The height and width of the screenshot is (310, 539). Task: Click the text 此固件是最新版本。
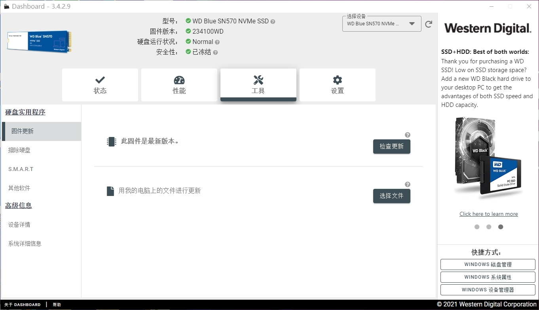(150, 141)
